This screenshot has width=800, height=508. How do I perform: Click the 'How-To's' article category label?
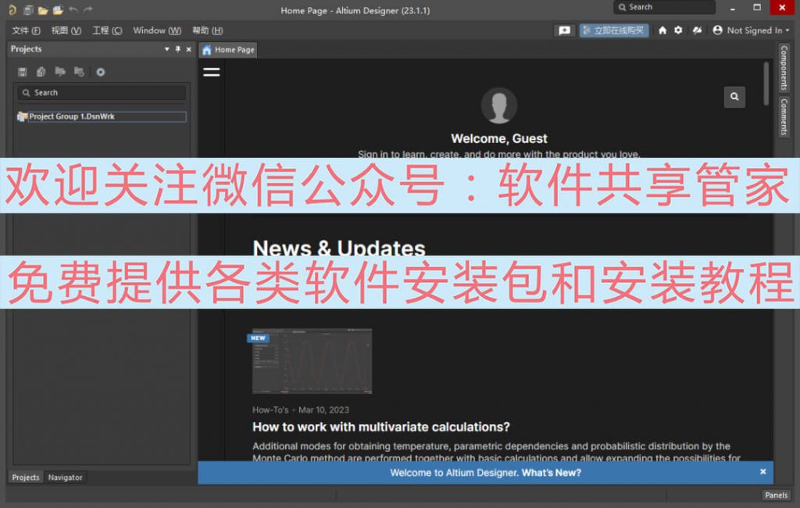pos(270,410)
